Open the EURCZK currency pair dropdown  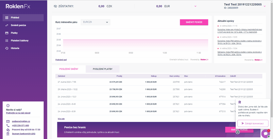(x=96, y=22)
